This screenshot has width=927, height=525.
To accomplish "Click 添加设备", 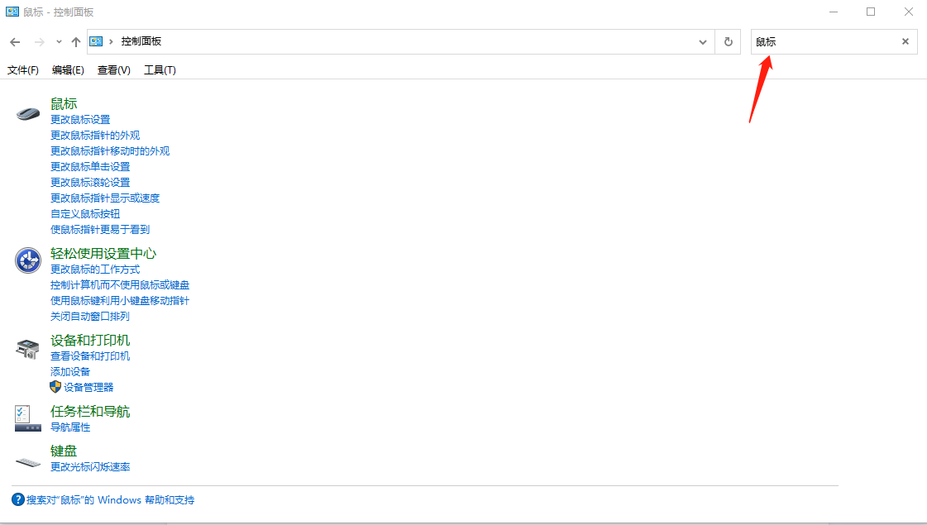I will 70,371.
